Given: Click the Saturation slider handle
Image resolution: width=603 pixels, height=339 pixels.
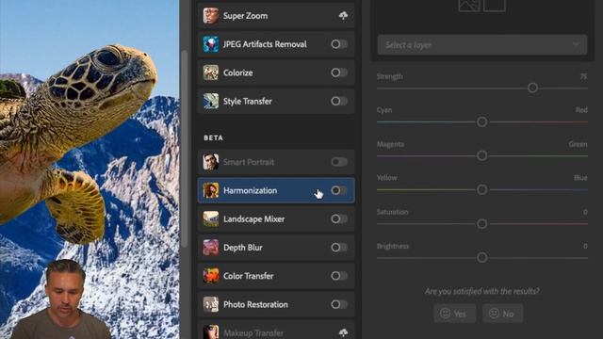Looking at the screenshot, I should (x=481, y=224).
